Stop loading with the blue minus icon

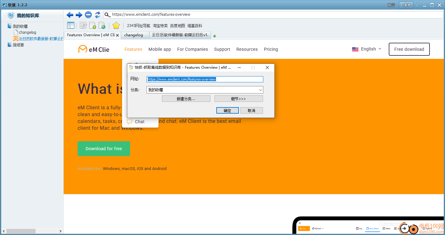(x=88, y=15)
